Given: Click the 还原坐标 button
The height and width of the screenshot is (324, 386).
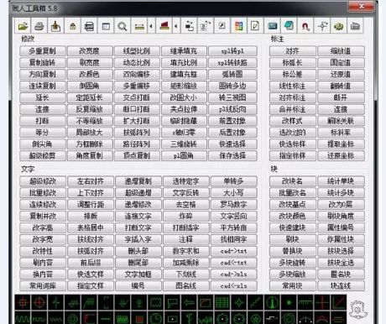Looking at the screenshot, I should pyautogui.click(x=341, y=155).
